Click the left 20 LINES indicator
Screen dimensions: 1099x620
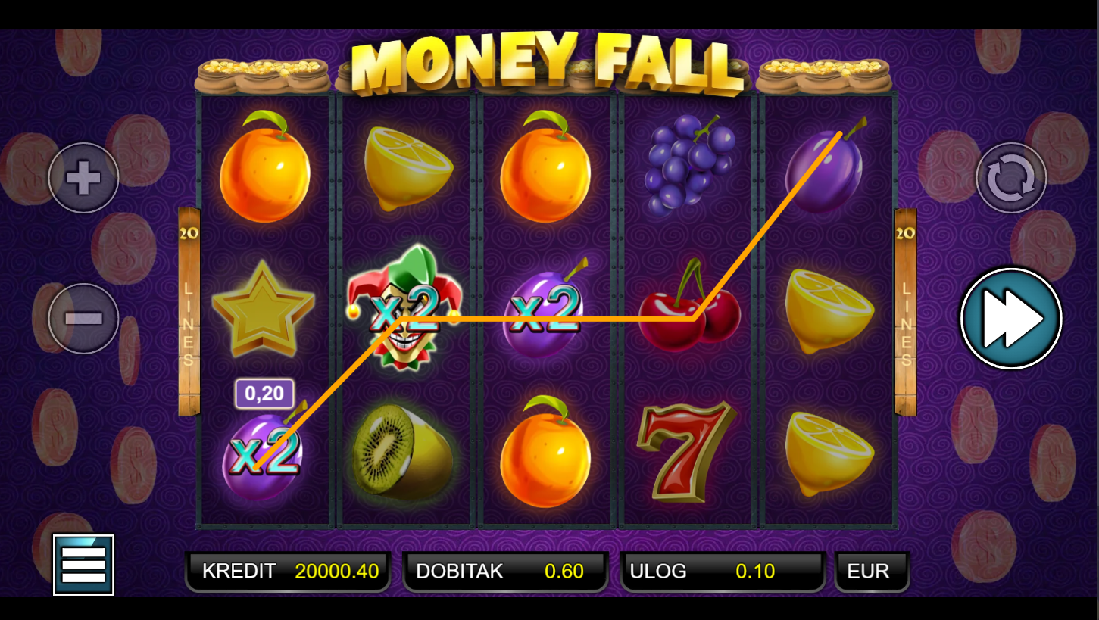click(189, 311)
